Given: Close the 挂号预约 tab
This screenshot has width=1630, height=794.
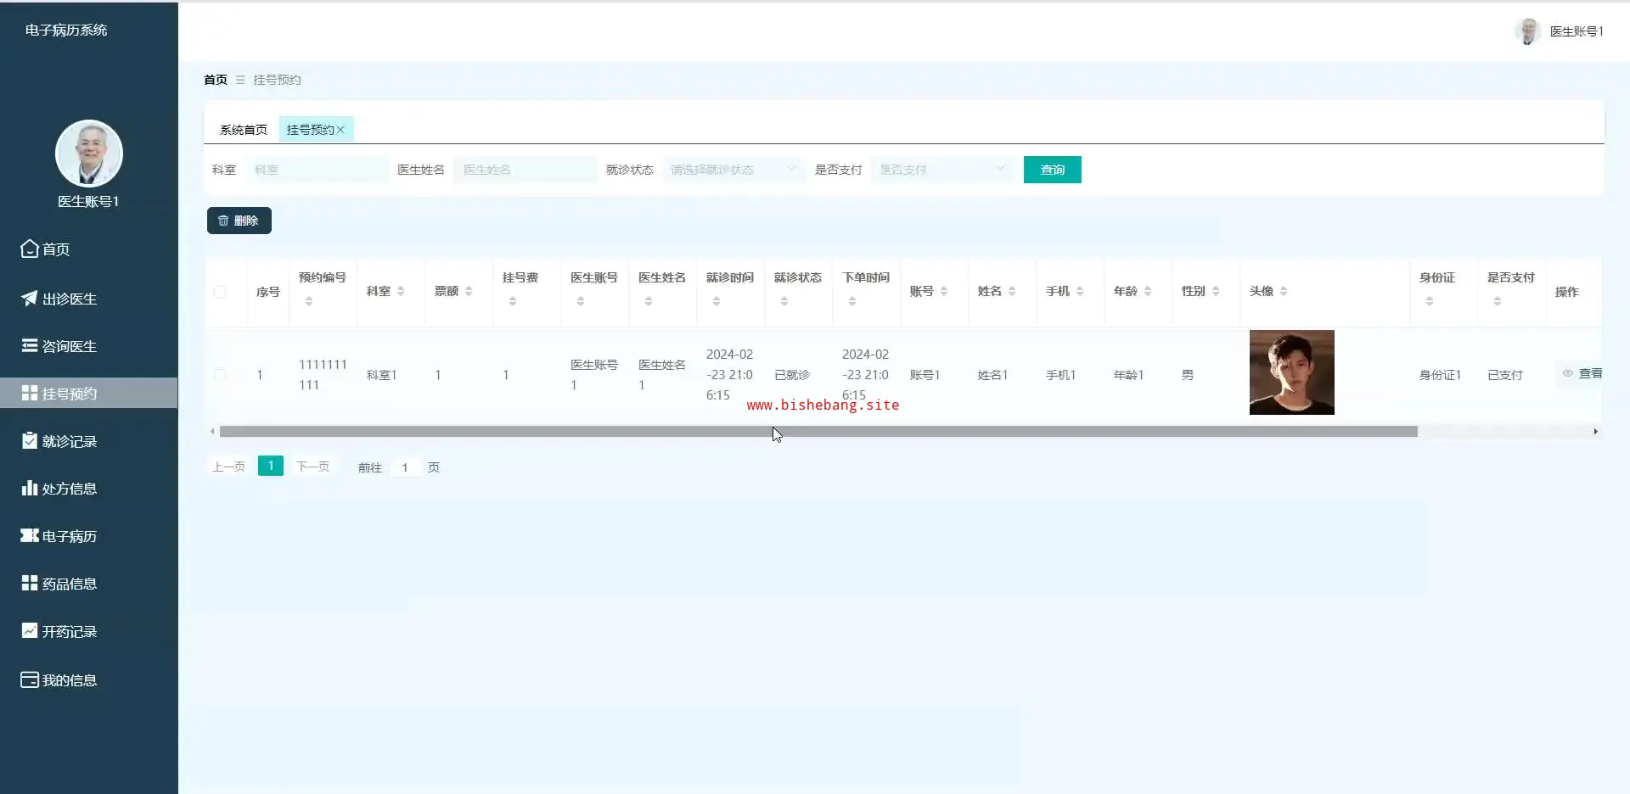Looking at the screenshot, I should click(340, 130).
